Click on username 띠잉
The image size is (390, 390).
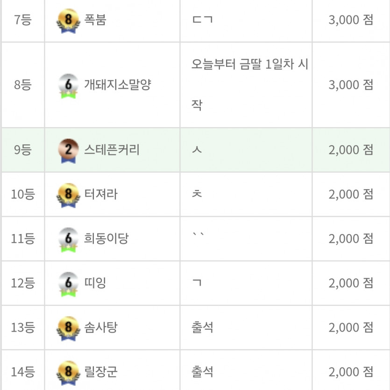95,284
